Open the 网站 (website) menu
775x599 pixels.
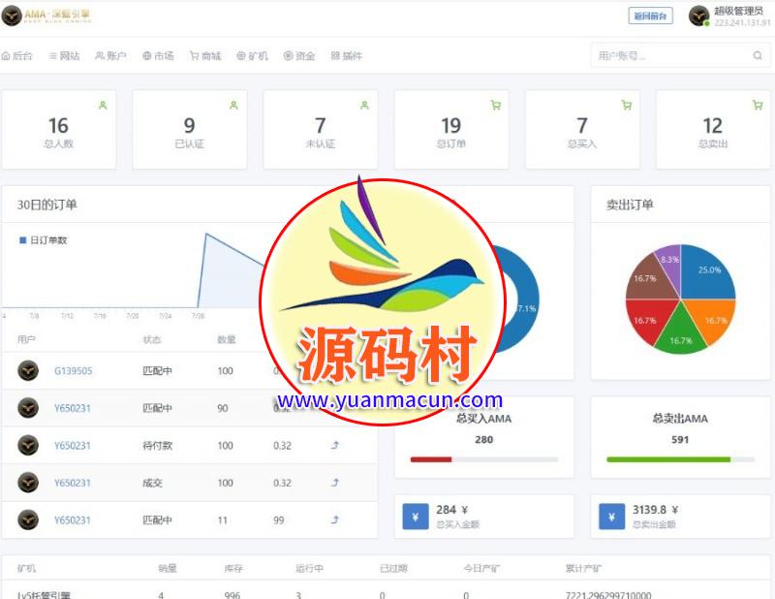61,55
